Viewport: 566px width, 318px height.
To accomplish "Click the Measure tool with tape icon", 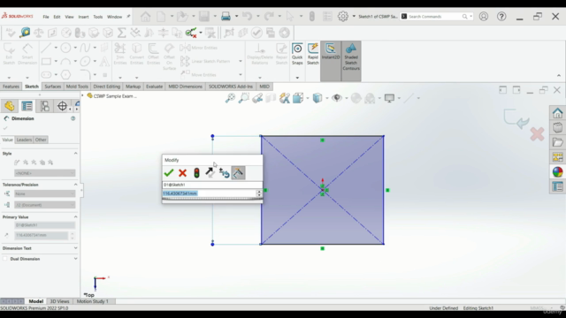I will coord(25,33).
